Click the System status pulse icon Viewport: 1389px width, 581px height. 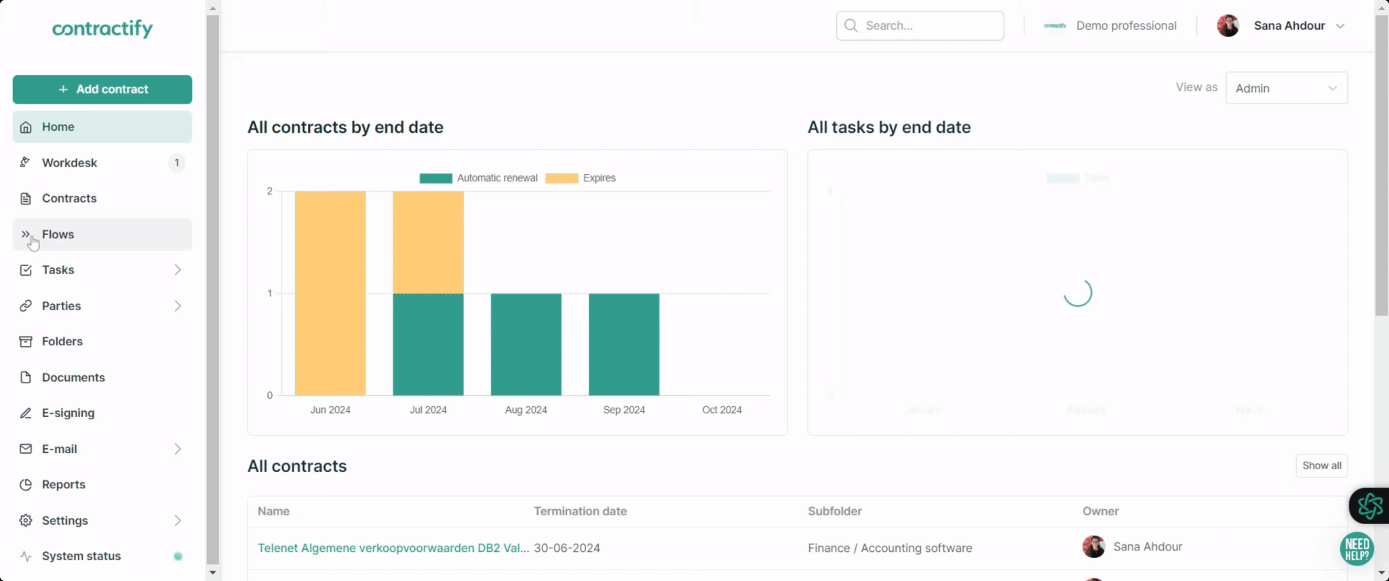[x=25, y=556]
